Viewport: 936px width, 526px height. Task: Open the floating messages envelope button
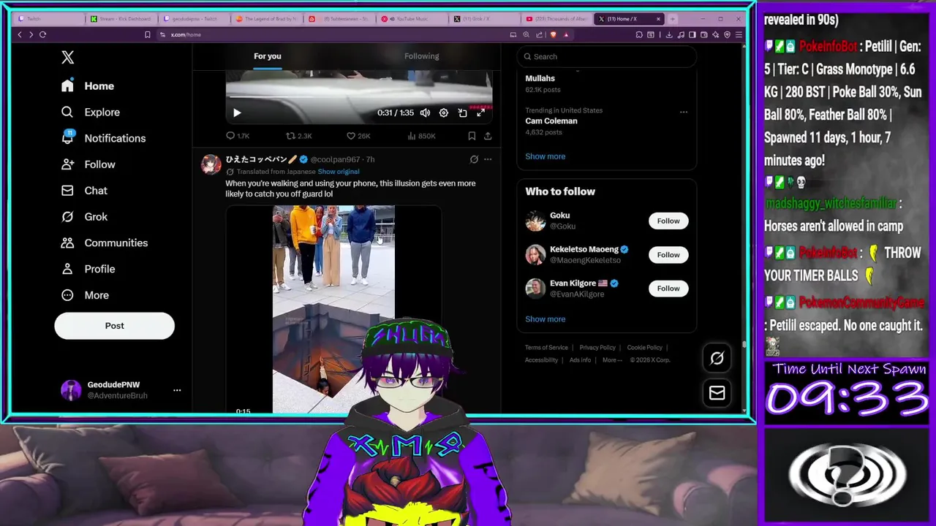tap(717, 393)
